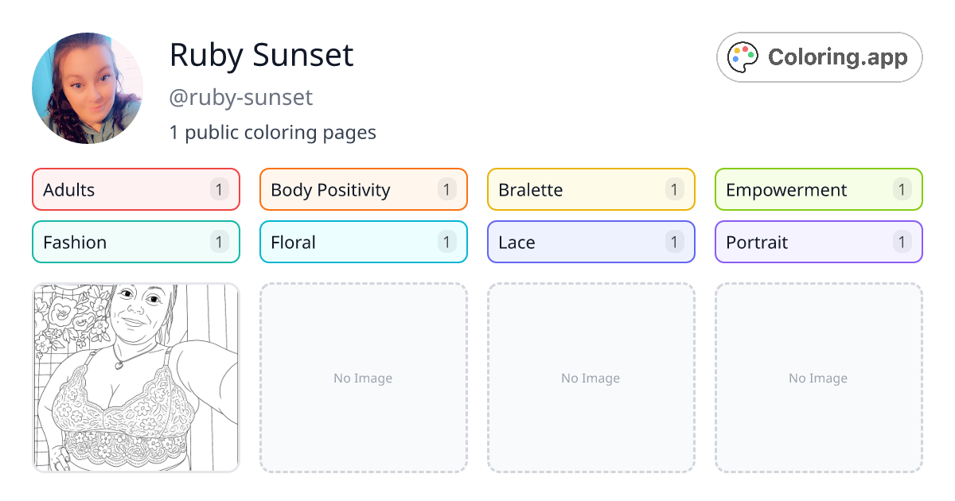
Task: Click the Coloring.app header button
Action: pos(819,56)
